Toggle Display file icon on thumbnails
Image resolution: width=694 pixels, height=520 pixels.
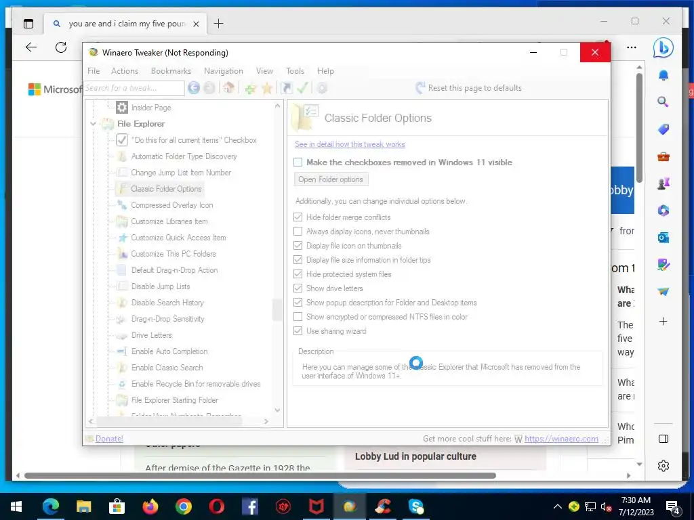click(x=298, y=245)
